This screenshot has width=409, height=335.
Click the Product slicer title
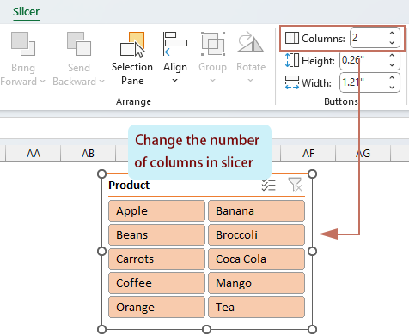click(x=129, y=185)
